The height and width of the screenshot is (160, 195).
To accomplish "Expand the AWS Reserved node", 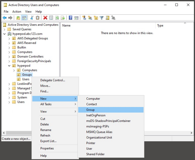I will point(9,43).
